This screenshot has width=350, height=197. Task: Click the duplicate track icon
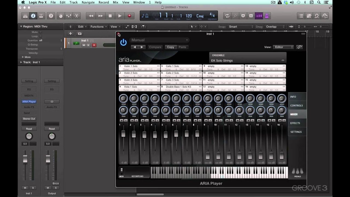pos(80,33)
